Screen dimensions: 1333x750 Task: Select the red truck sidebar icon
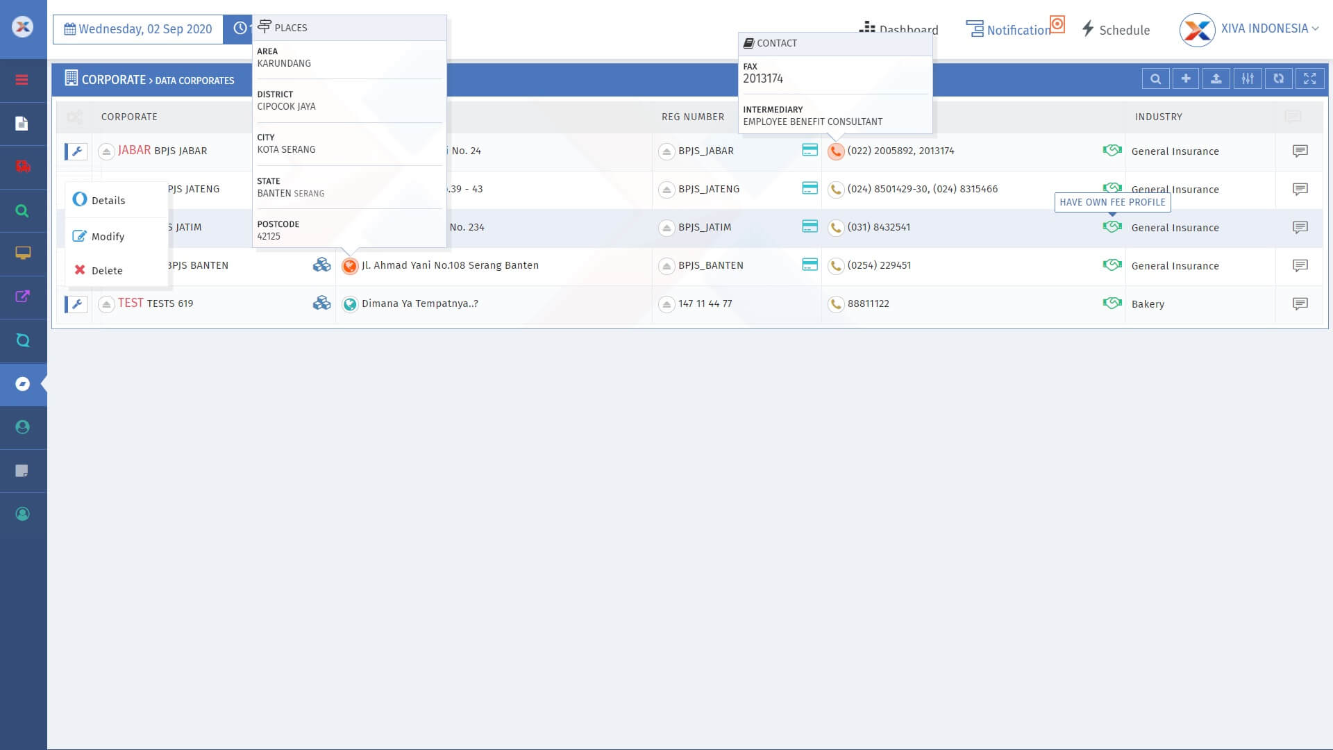click(x=22, y=167)
